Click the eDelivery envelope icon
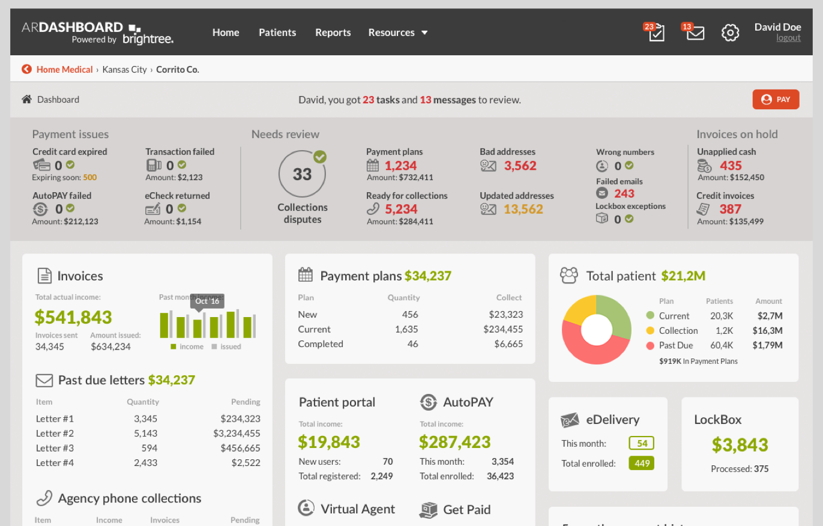The image size is (823, 526). (x=570, y=420)
